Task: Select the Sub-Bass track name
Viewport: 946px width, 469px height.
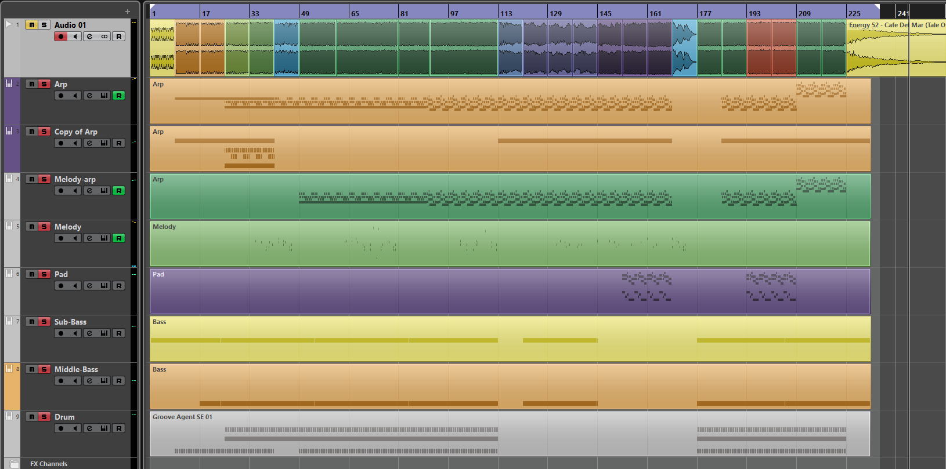Action: click(70, 322)
